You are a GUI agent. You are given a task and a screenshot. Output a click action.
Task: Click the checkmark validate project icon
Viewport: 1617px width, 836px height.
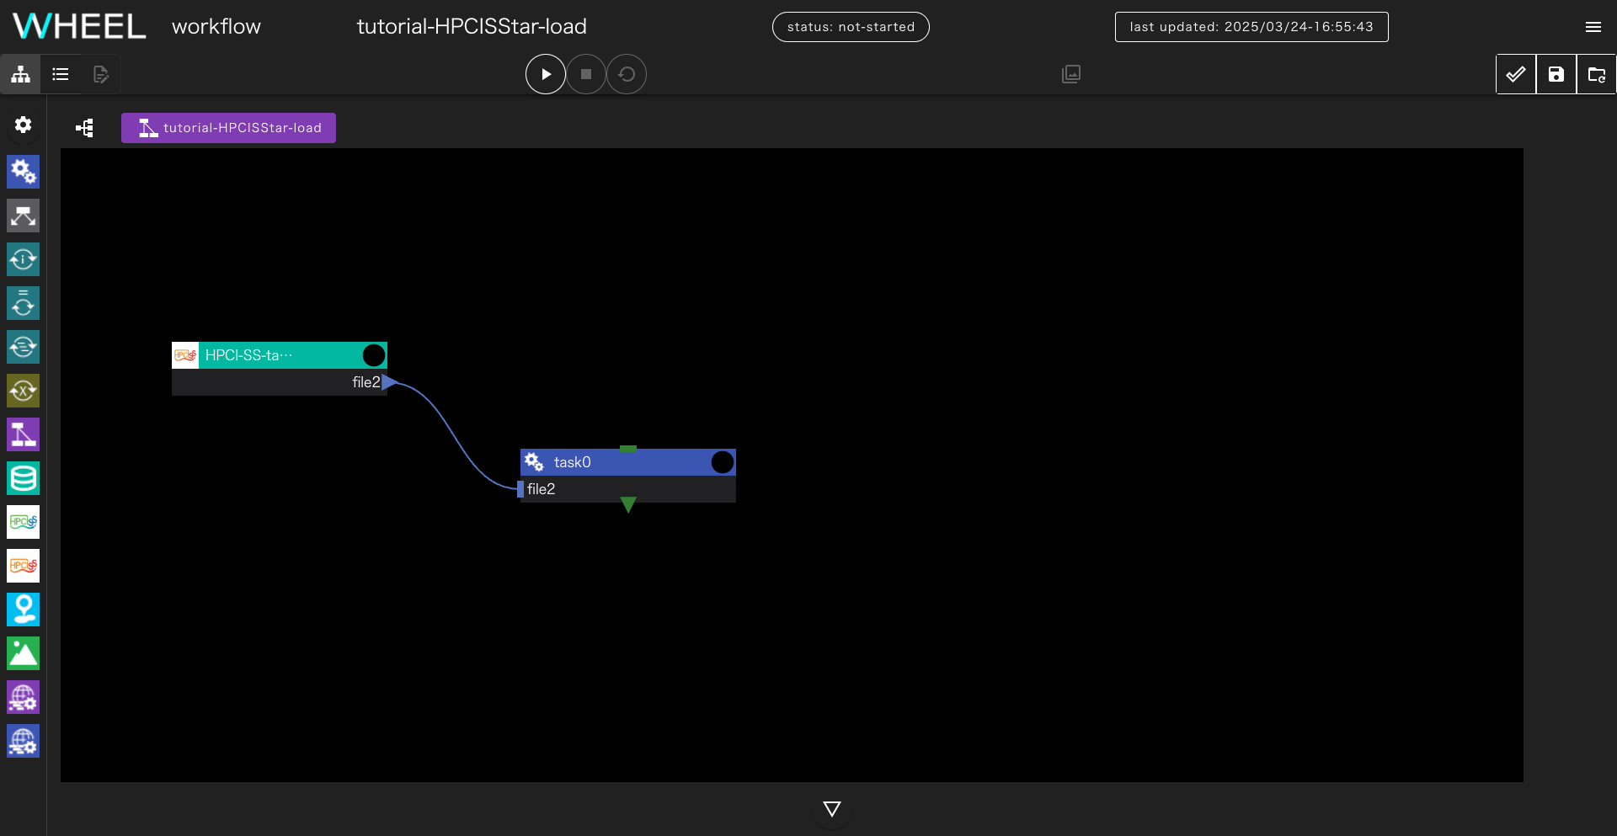click(1516, 74)
